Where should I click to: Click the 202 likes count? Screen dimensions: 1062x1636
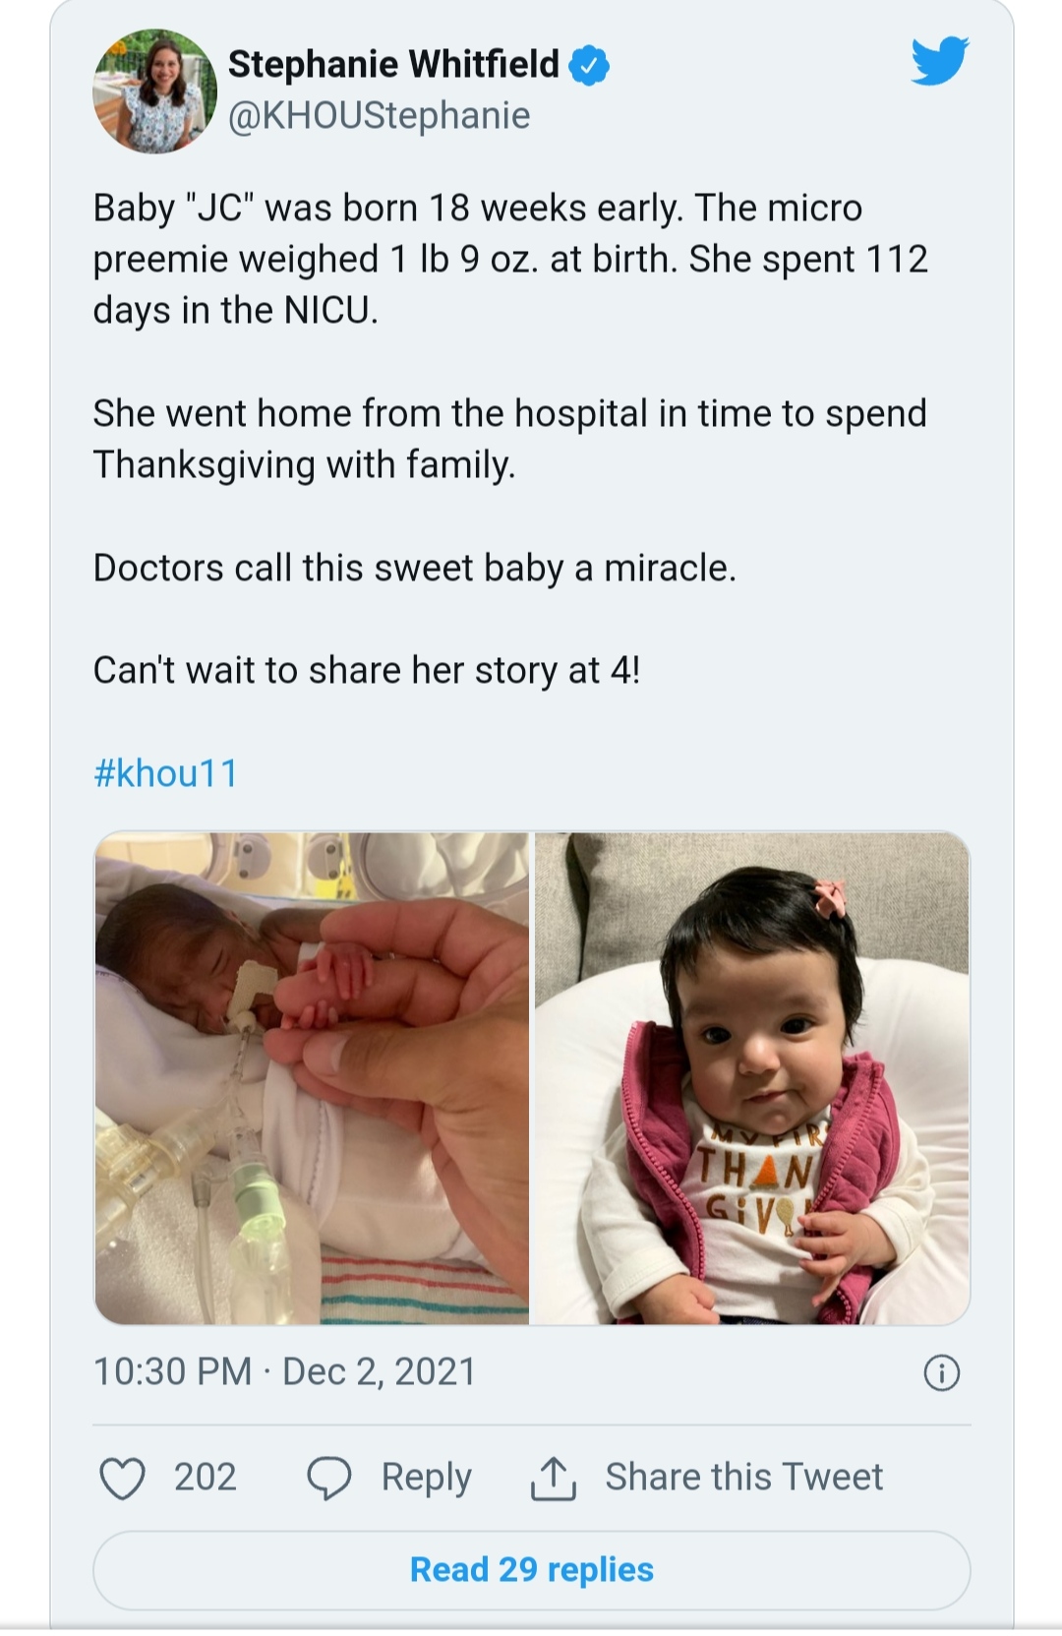point(206,1478)
